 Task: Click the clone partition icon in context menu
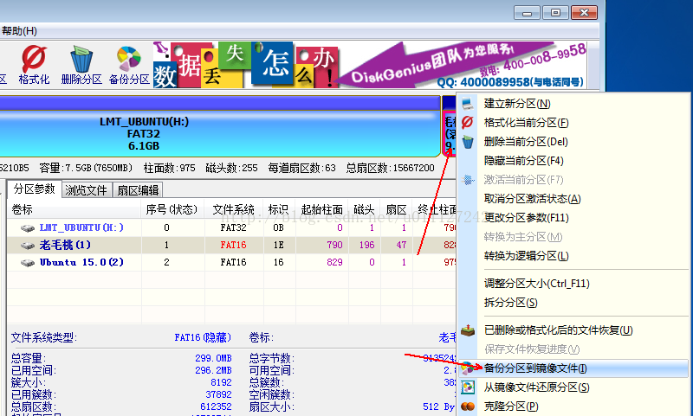468,406
